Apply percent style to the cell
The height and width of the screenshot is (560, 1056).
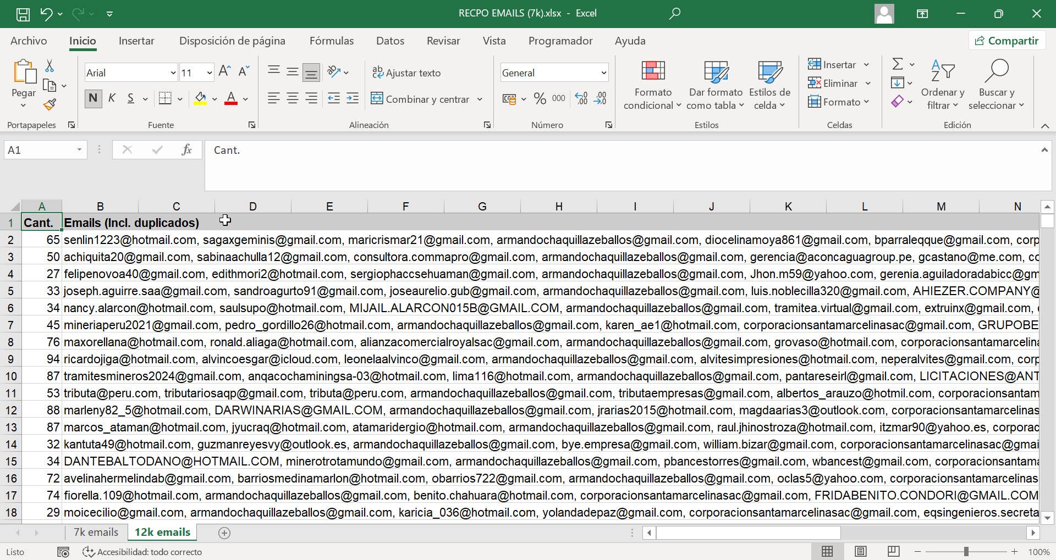(x=539, y=98)
